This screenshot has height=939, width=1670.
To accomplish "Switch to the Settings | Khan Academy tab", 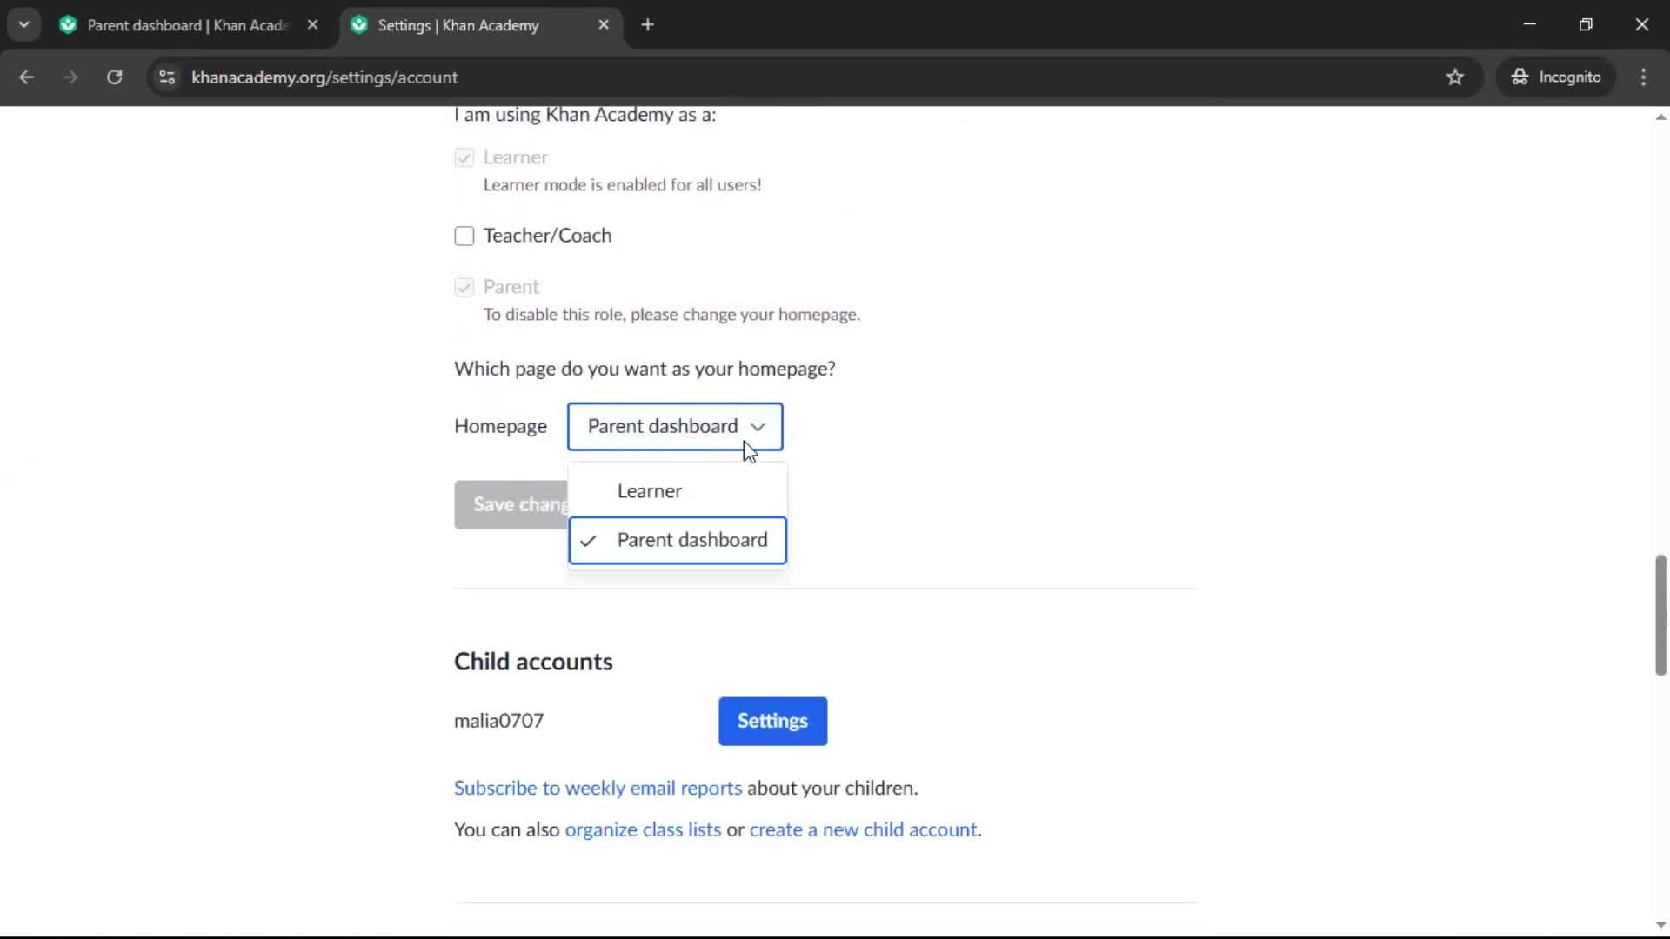I will coord(480,25).
